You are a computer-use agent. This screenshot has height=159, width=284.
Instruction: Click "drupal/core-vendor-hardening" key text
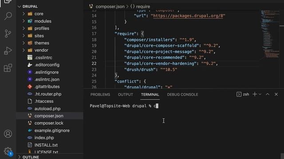(160, 64)
